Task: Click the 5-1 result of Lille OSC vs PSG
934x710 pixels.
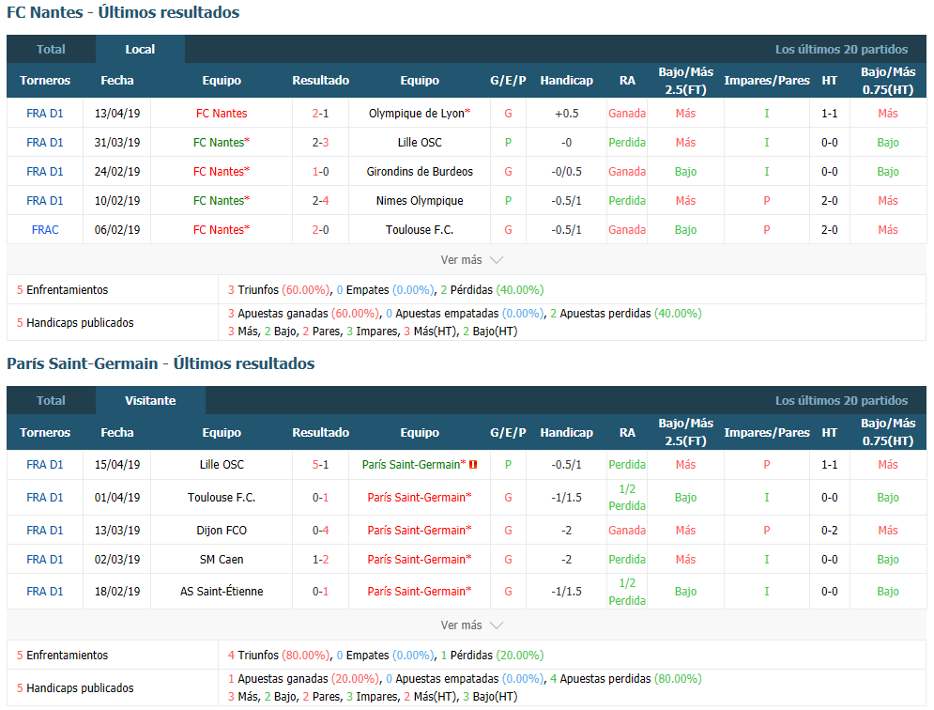Action: 320,464
